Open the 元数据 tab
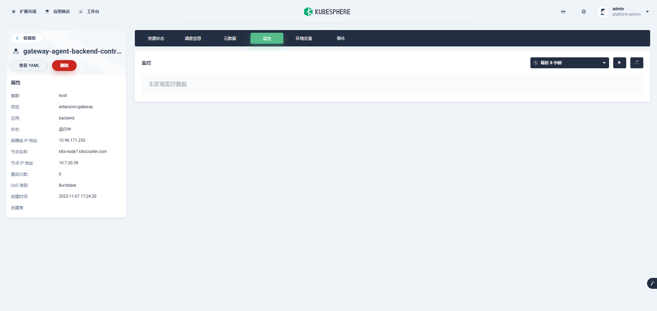The width and height of the screenshot is (657, 311). 230,39
